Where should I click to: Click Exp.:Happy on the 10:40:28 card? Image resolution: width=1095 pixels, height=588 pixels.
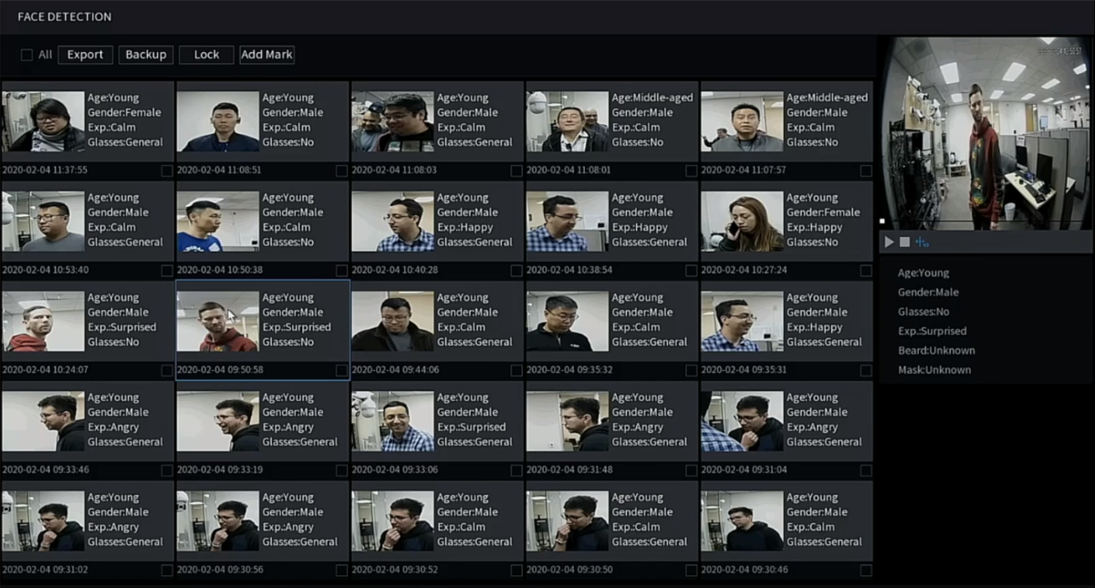point(465,228)
